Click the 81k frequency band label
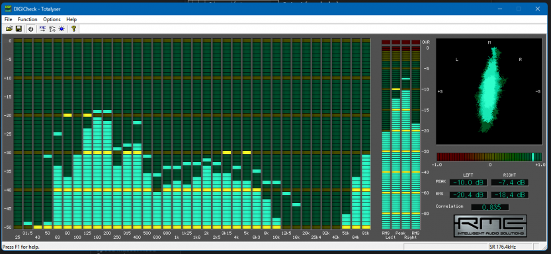Viewport: 551px width, 254px height. pyautogui.click(x=366, y=233)
